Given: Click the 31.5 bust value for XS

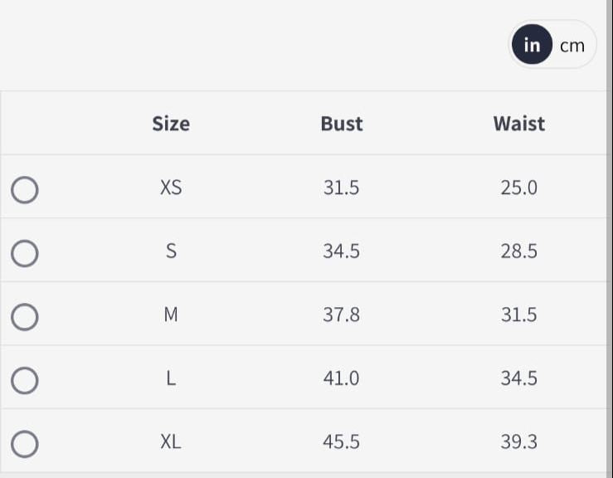Looking at the screenshot, I should (342, 188).
